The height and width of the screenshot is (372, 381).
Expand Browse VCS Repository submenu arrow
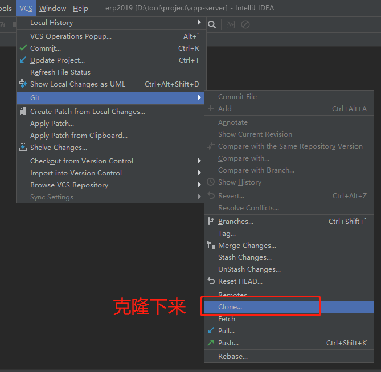pos(199,185)
